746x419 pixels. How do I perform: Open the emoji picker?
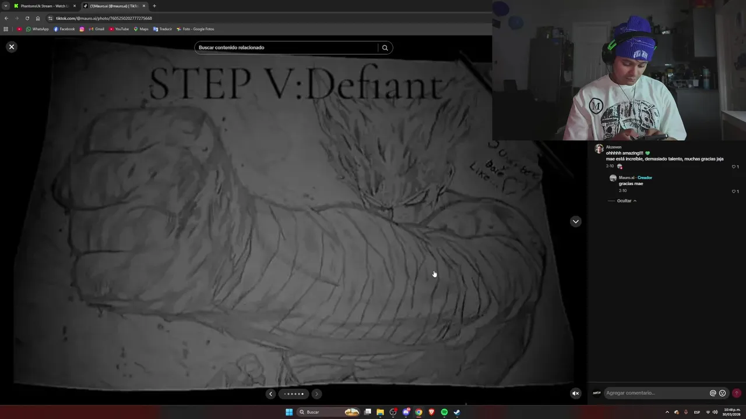pyautogui.click(x=723, y=393)
